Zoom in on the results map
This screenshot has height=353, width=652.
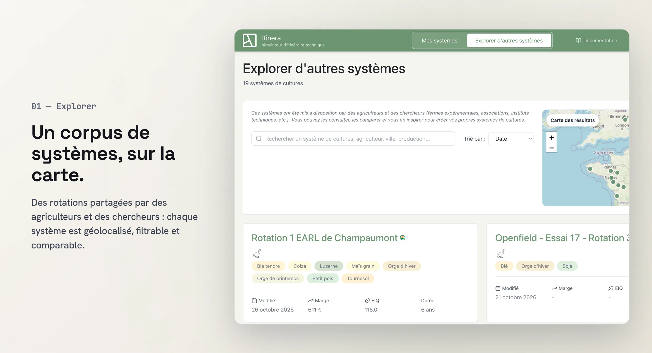551,138
